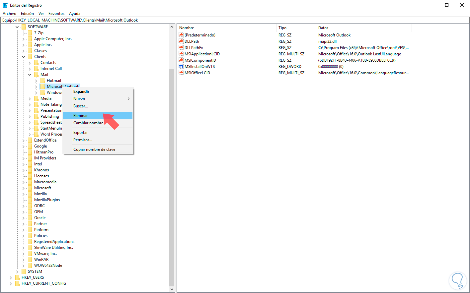Choose Buscar... in the context menu
The height and width of the screenshot is (293, 470).
(x=98, y=106)
